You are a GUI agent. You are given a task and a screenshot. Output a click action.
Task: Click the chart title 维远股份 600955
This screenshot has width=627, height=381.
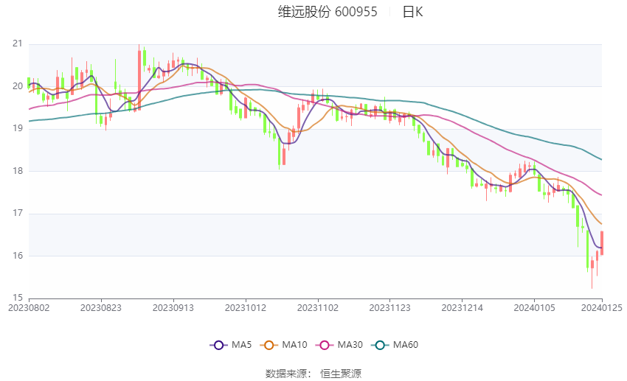328,12
